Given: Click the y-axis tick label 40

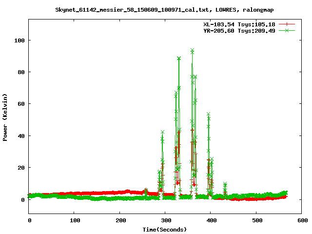Looking at the screenshot, I should click(21, 136).
